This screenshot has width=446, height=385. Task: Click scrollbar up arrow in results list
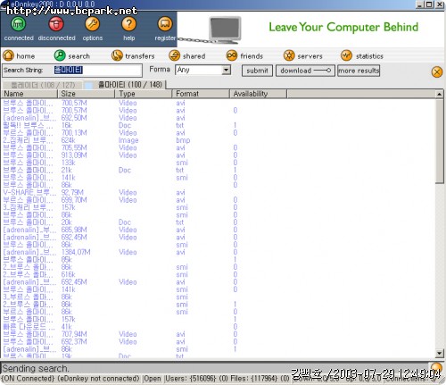[x=440, y=95]
